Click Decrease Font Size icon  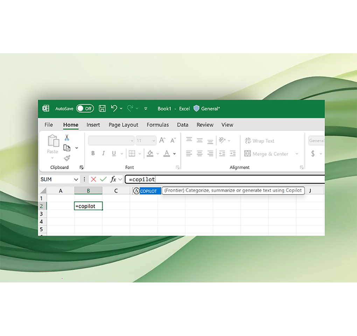pos(173,140)
